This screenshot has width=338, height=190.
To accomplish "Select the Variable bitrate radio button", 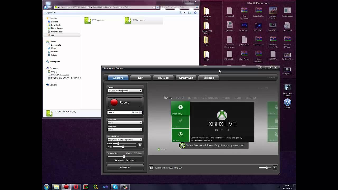I will pyautogui.click(x=116, y=160).
